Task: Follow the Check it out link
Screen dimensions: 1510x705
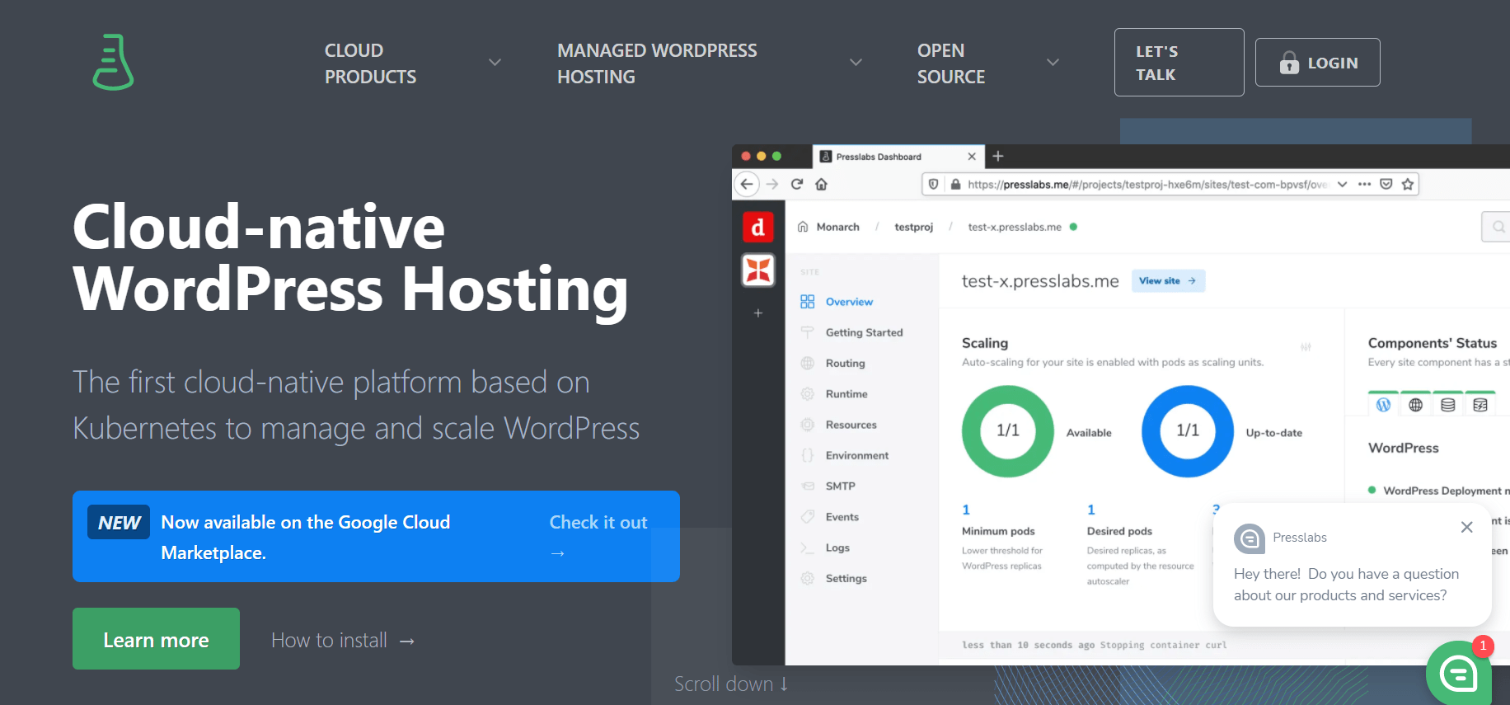Action: point(598,537)
